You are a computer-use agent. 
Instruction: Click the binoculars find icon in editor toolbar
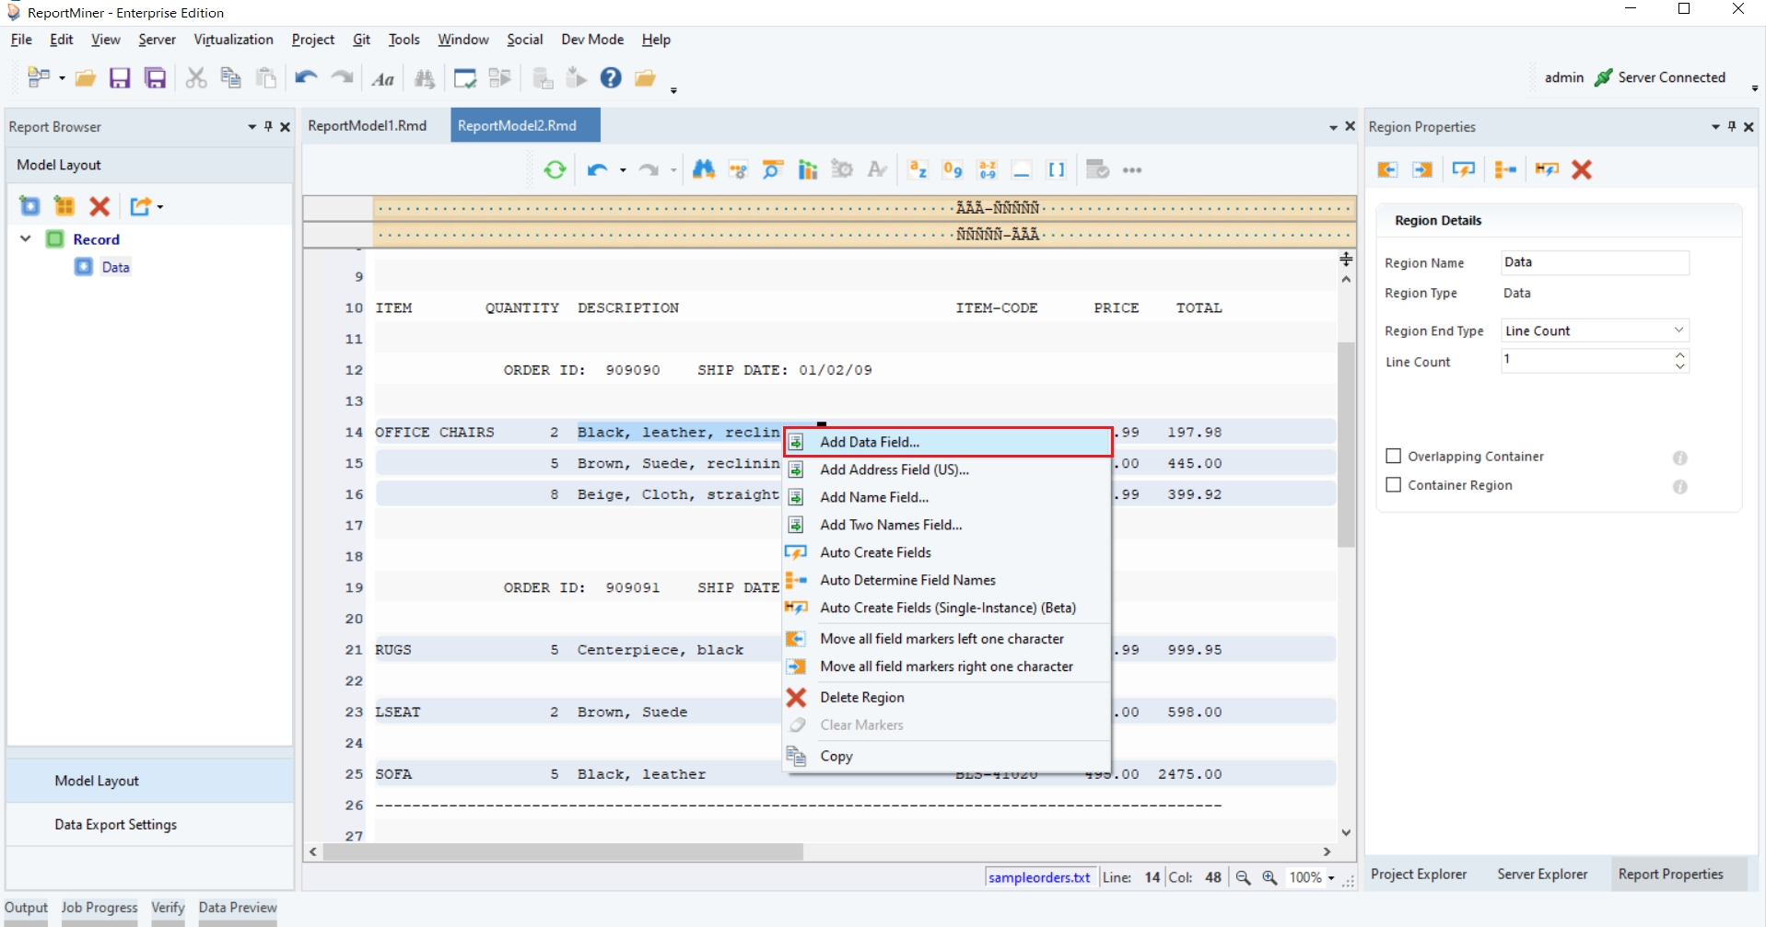point(704,170)
